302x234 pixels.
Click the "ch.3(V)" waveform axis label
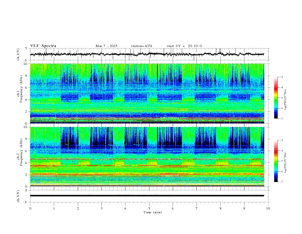coord(18,196)
